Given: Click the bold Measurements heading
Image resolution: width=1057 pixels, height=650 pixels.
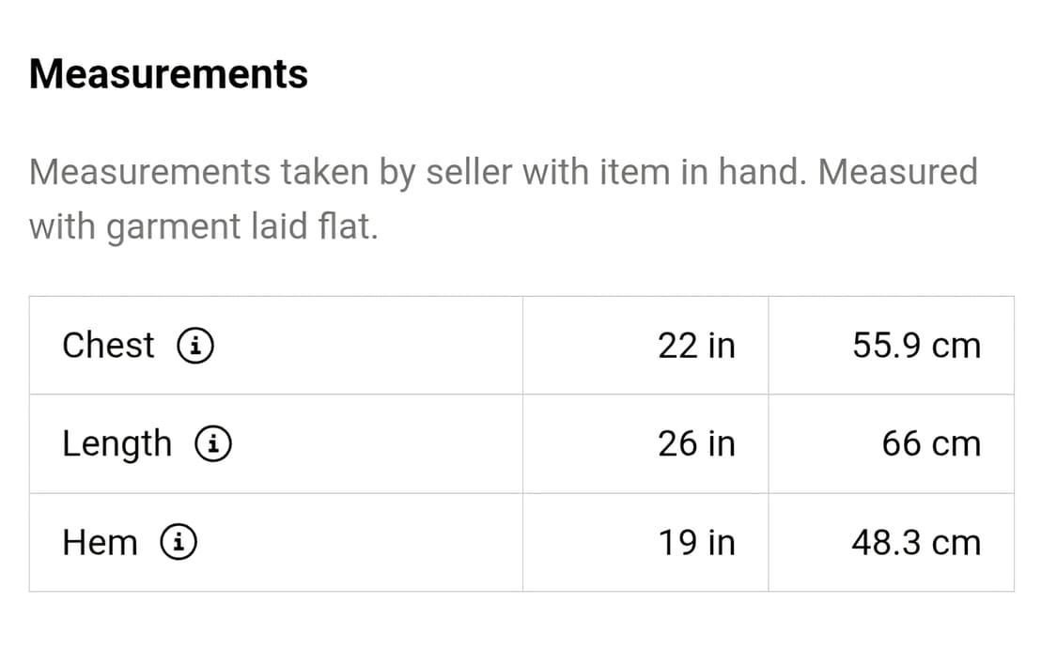Looking at the screenshot, I should tap(168, 74).
